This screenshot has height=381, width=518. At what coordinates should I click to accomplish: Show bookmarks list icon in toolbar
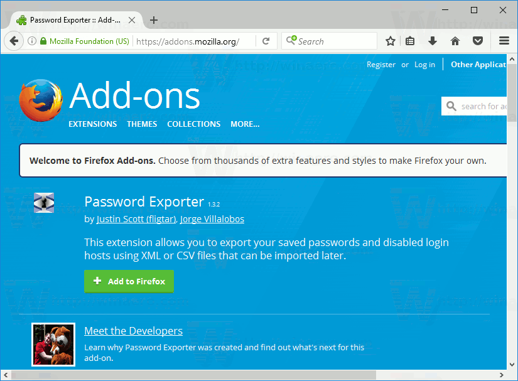410,41
